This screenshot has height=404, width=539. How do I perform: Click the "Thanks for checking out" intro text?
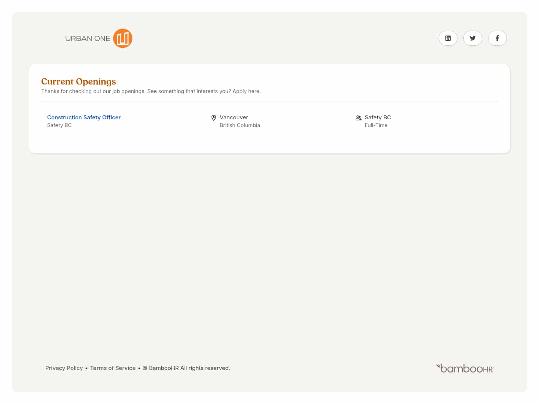151,91
